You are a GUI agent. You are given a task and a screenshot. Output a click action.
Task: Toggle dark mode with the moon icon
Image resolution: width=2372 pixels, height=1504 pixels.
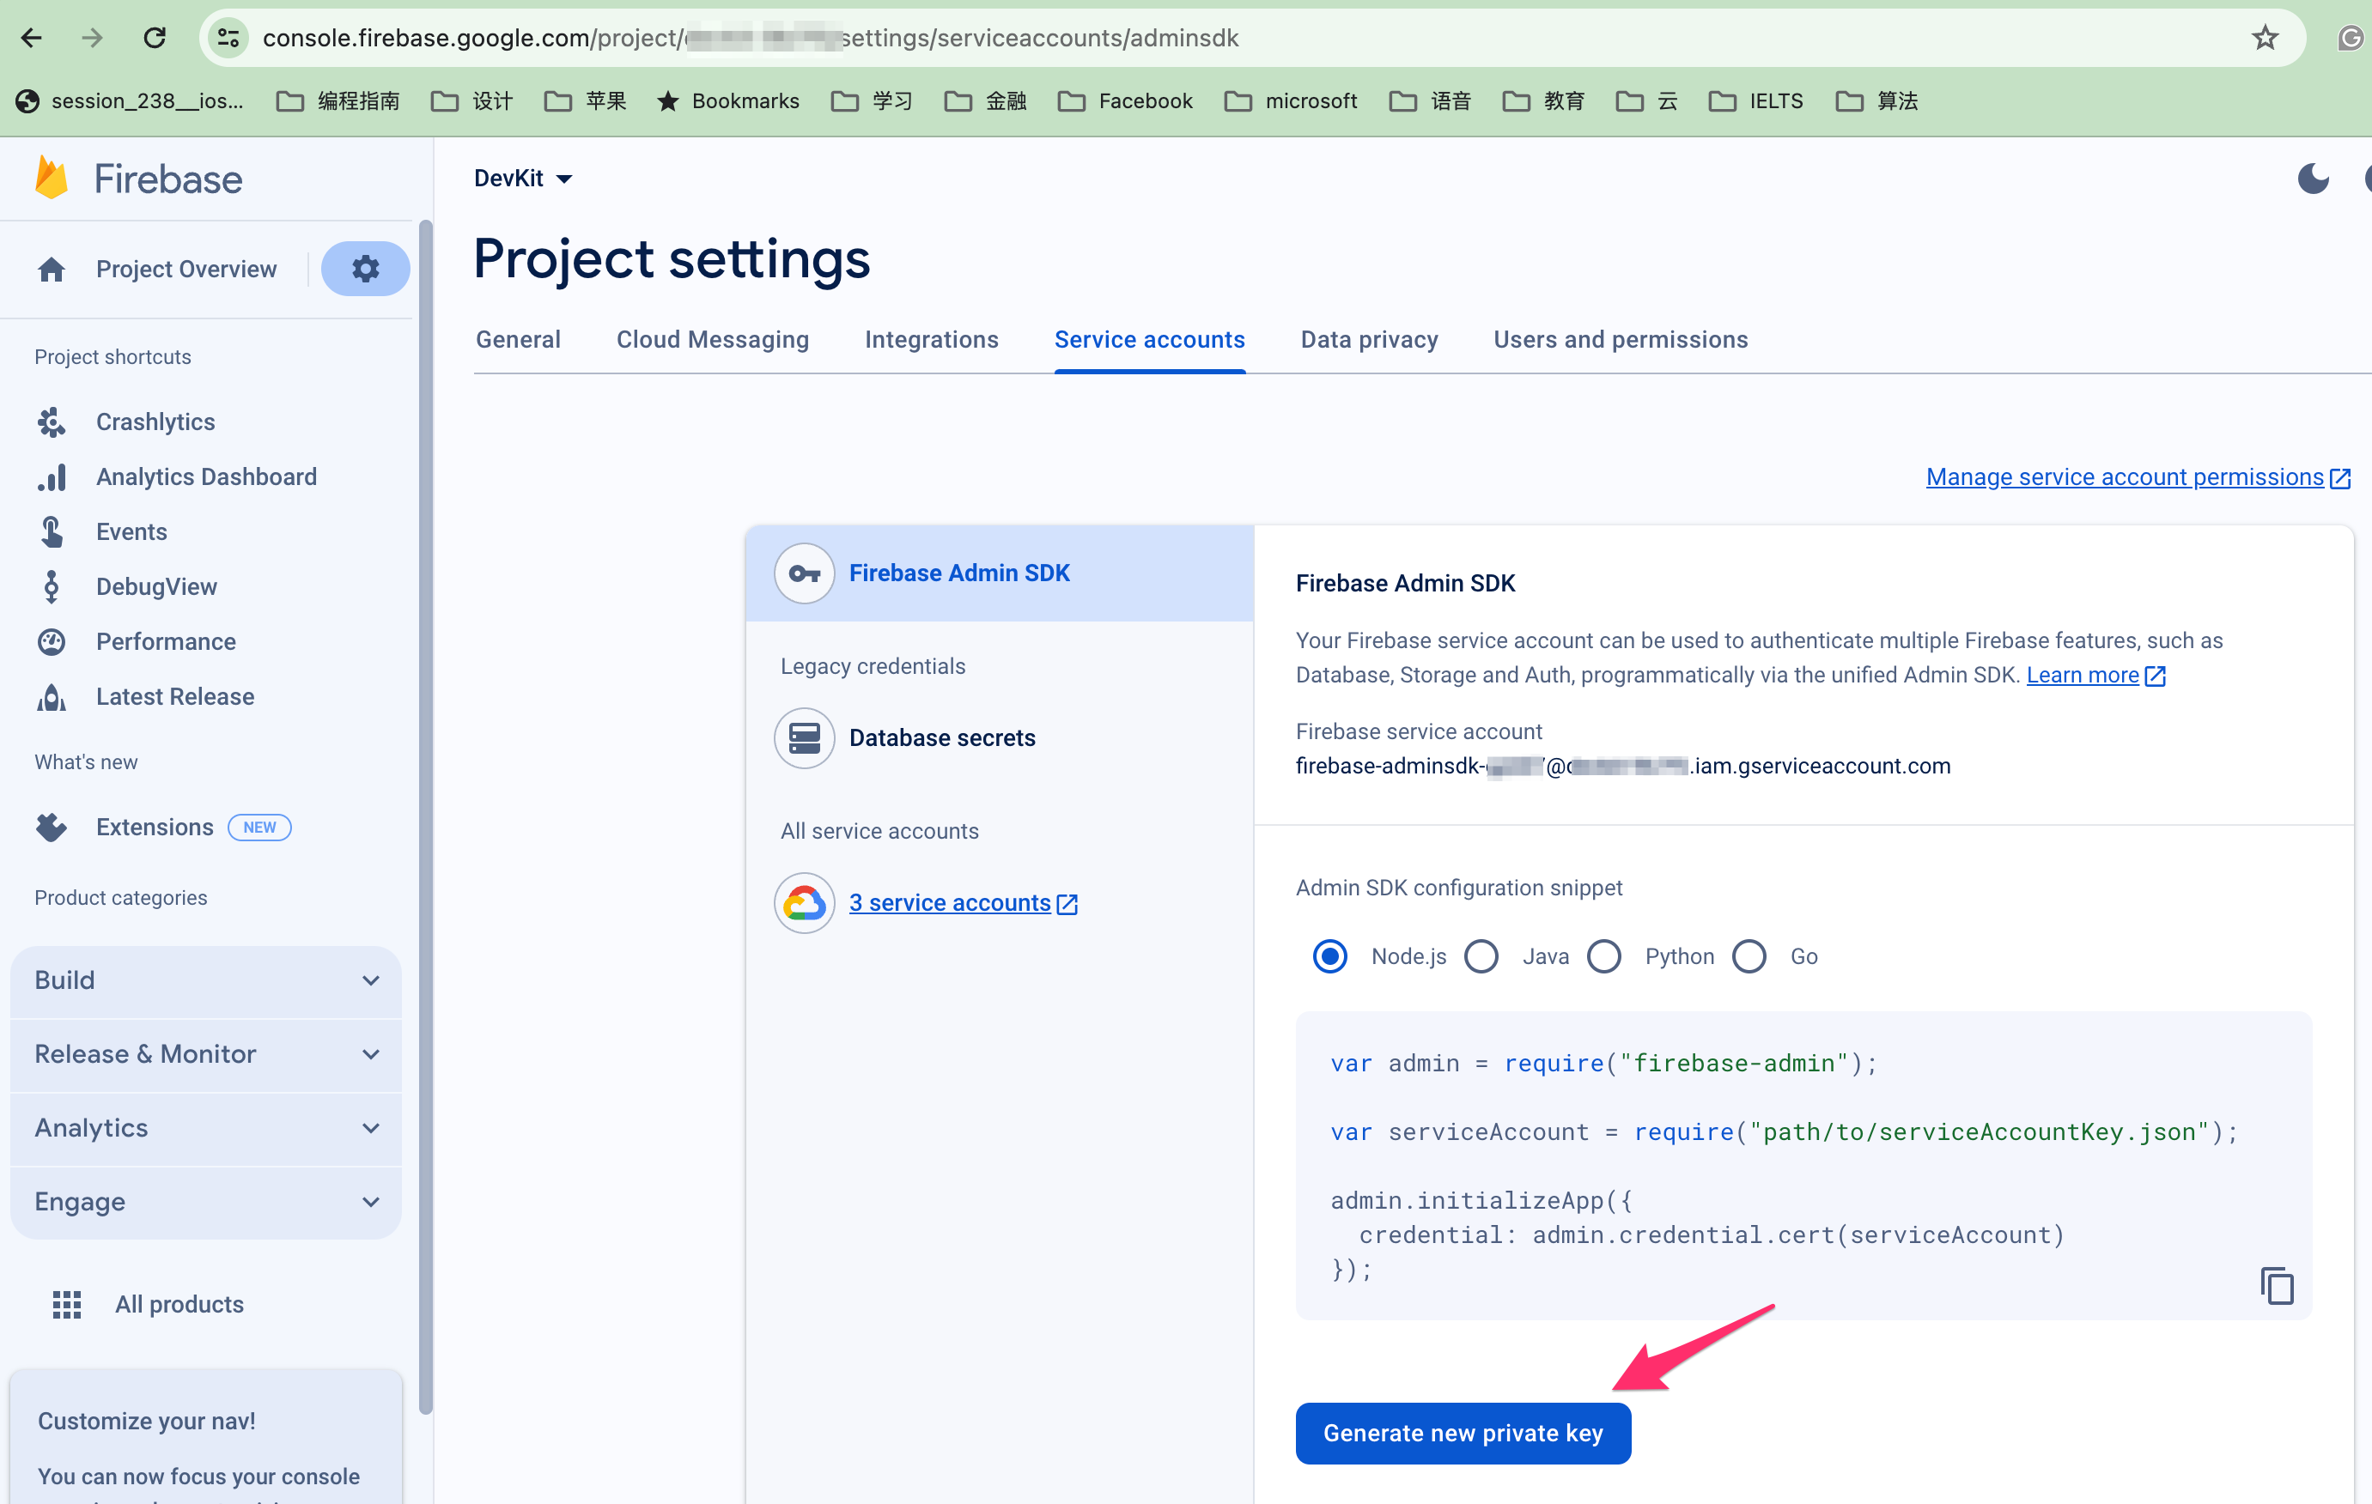(x=2314, y=179)
